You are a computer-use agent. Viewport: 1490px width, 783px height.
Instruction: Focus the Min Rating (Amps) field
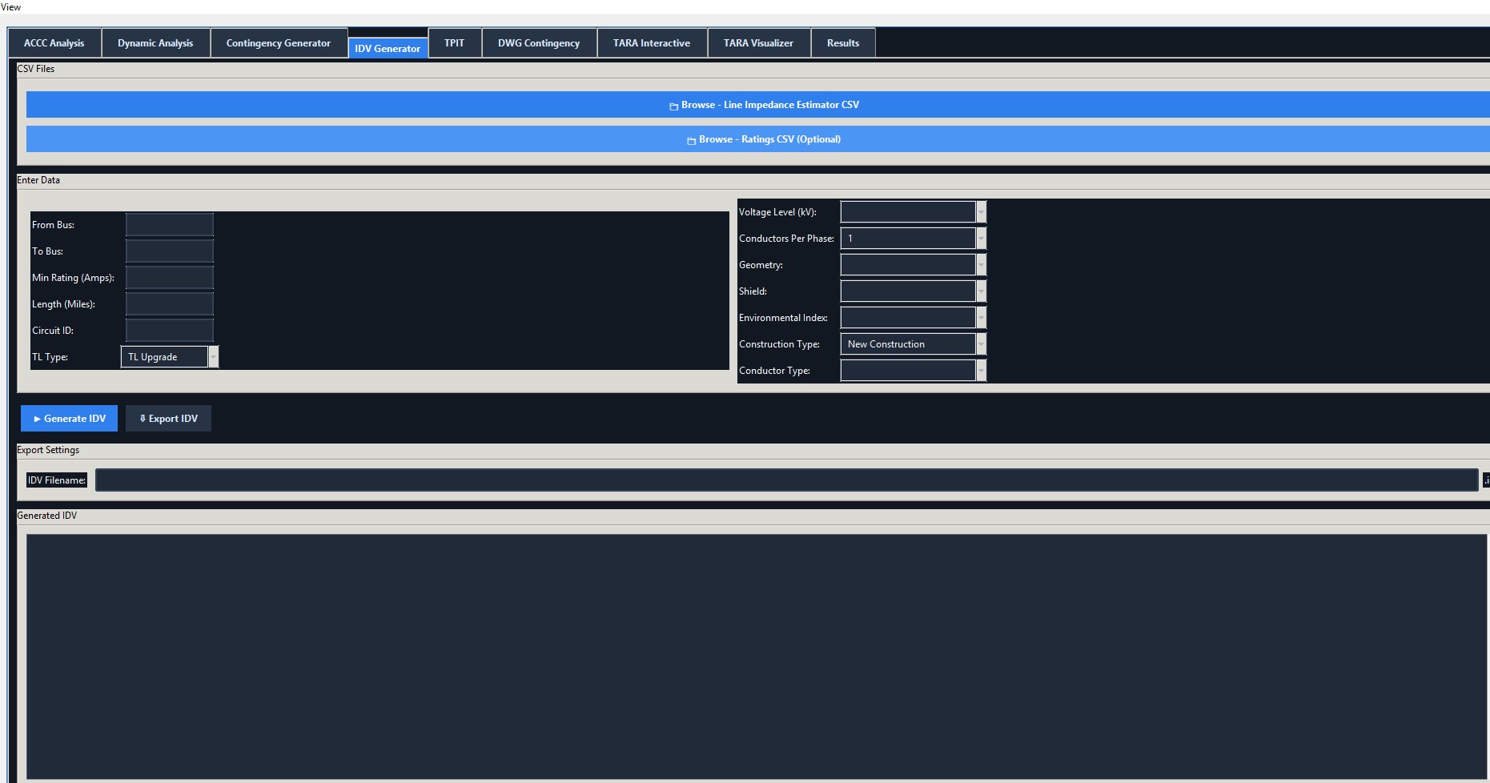tap(170, 278)
